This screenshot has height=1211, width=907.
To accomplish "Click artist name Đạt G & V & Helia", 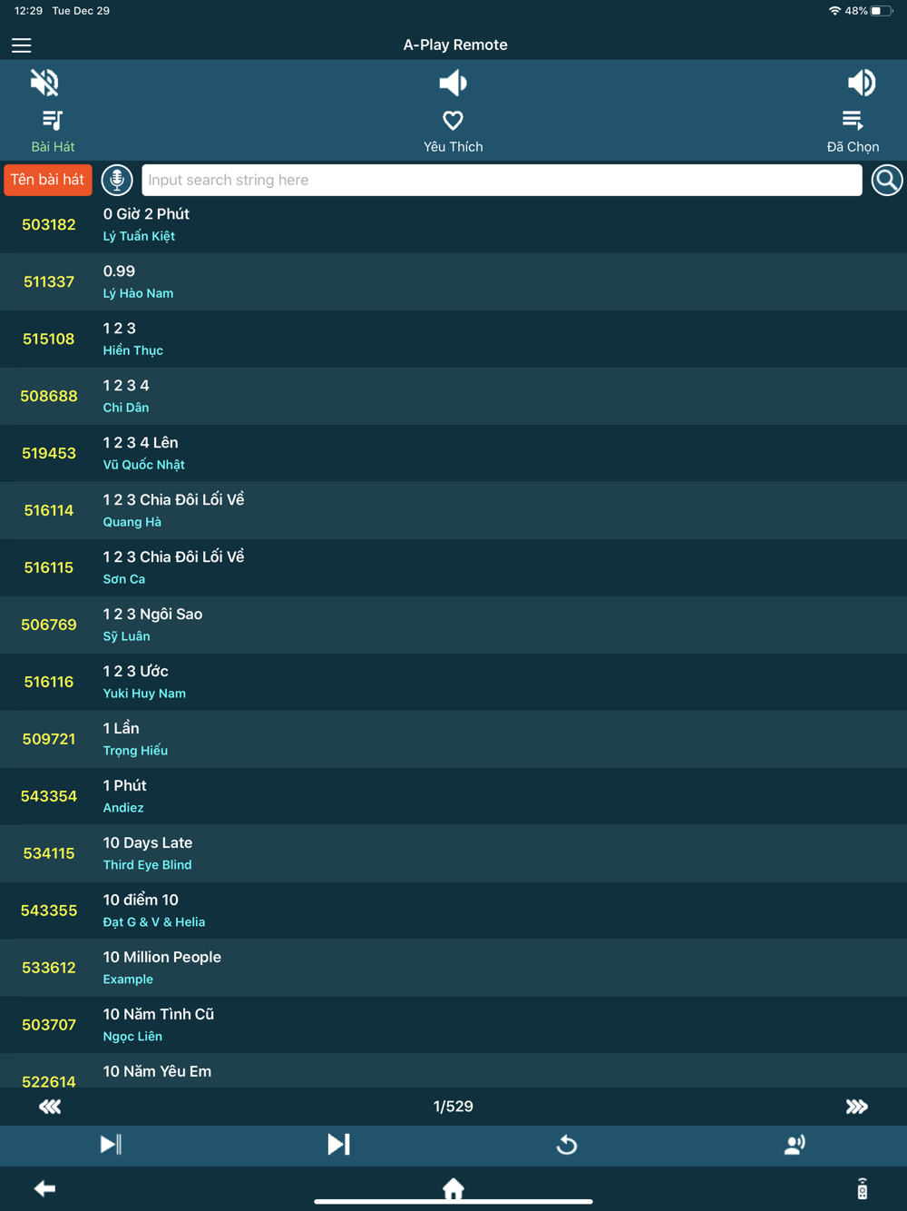I will tap(154, 922).
